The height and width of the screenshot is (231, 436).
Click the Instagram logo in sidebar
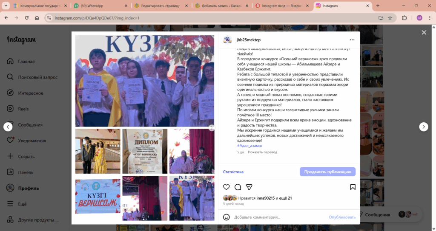coord(21,39)
